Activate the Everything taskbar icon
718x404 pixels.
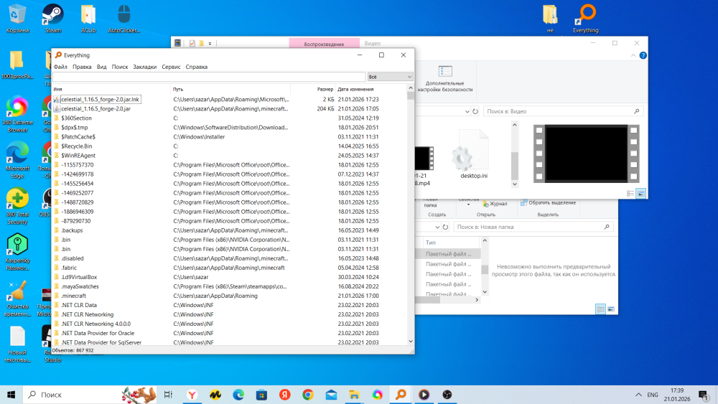coord(401,395)
